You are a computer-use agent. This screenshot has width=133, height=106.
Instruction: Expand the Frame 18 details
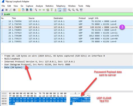2,56
